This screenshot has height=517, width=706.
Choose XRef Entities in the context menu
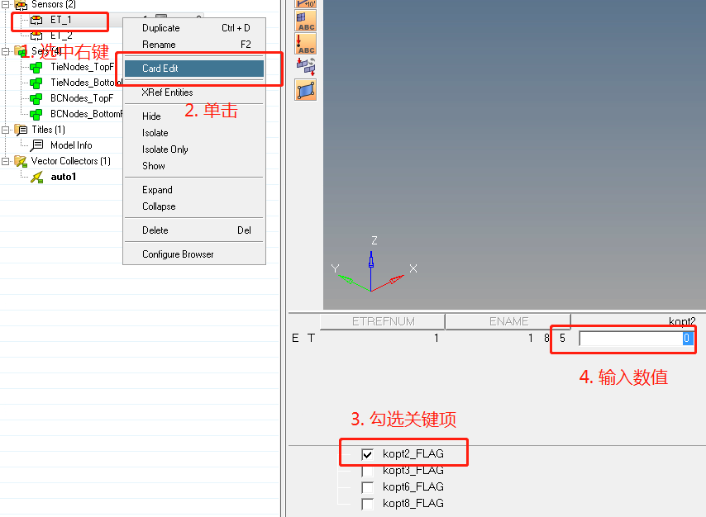click(194, 92)
